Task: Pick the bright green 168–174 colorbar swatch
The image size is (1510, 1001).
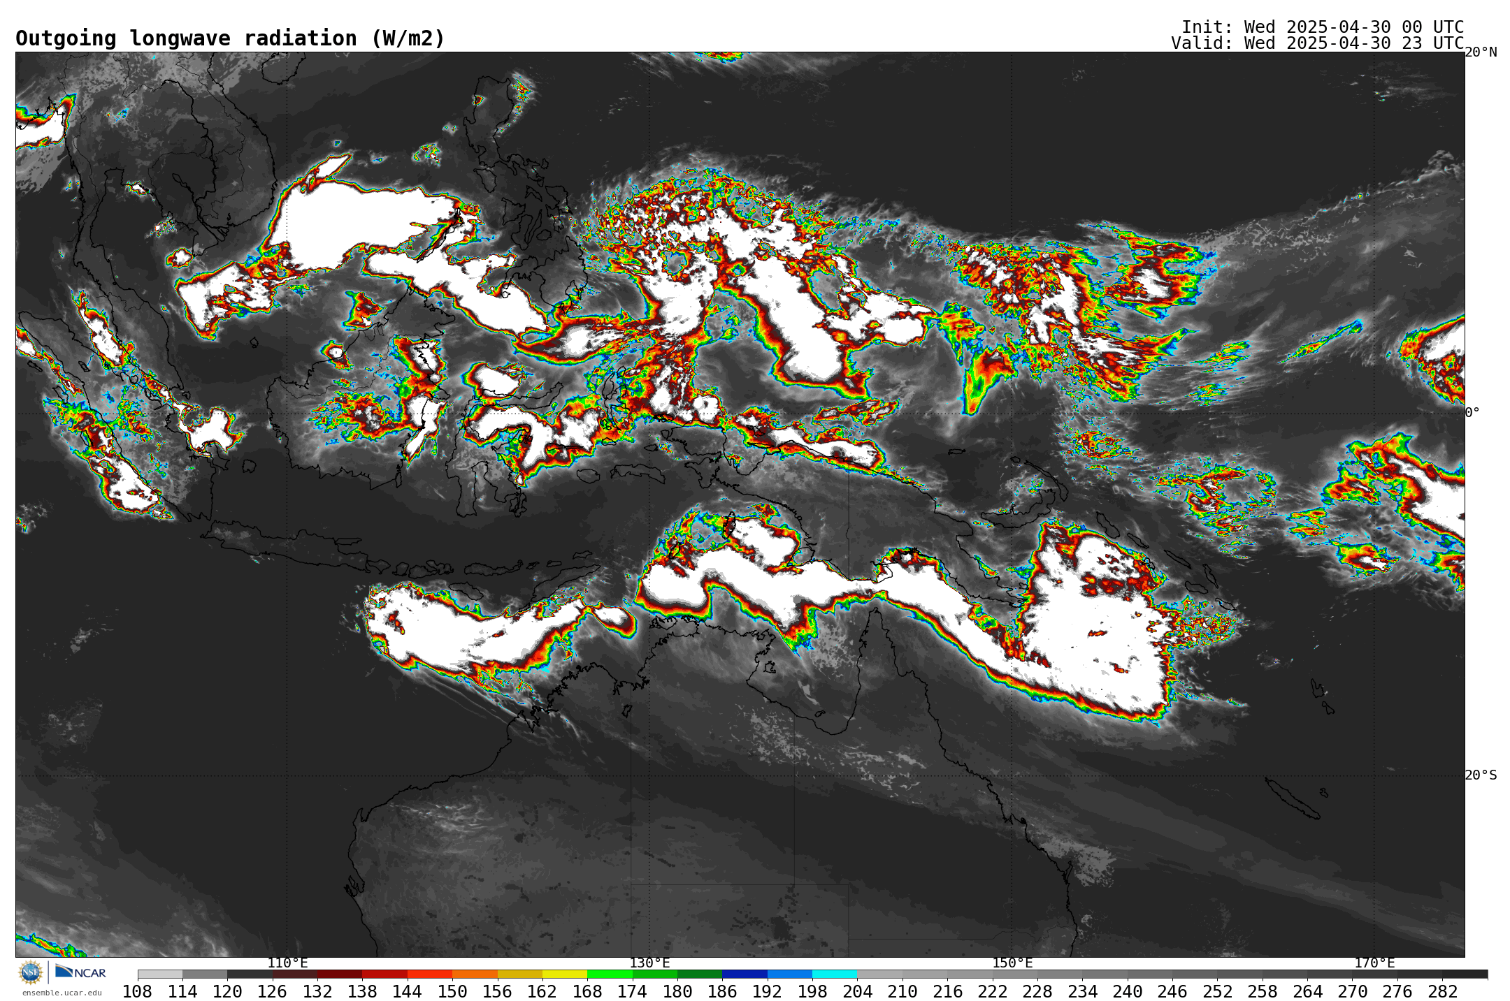Action: (610, 974)
